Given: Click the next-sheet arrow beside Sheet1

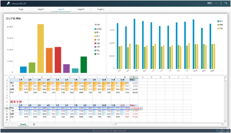Looking at the screenshot, I should pyautogui.click(x=12, y=124).
